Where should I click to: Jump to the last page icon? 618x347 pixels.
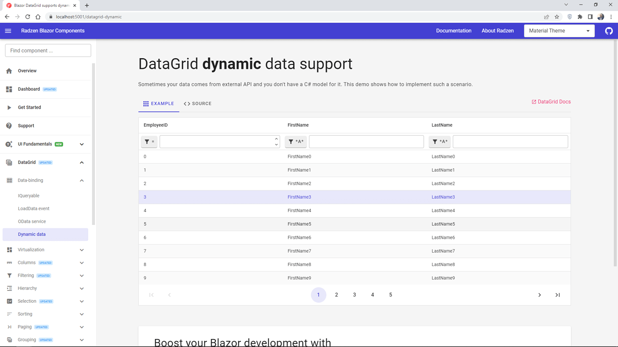558,295
